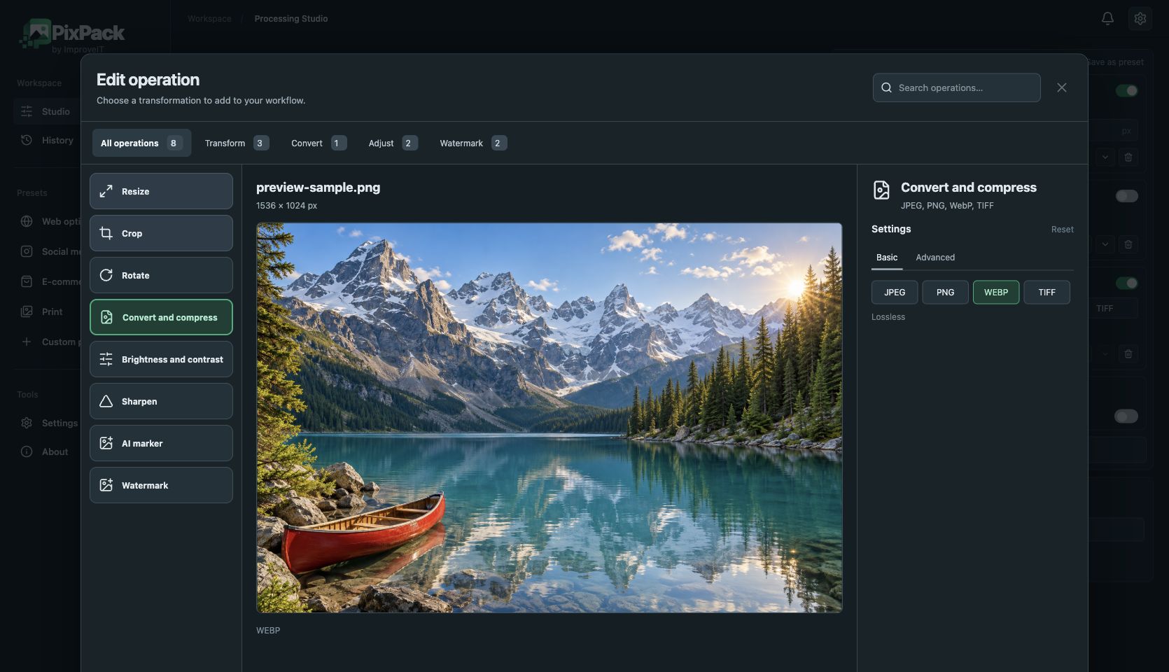Image resolution: width=1169 pixels, height=672 pixels.
Task: Click the magnifier icon in search box
Action: pos(886,87)
